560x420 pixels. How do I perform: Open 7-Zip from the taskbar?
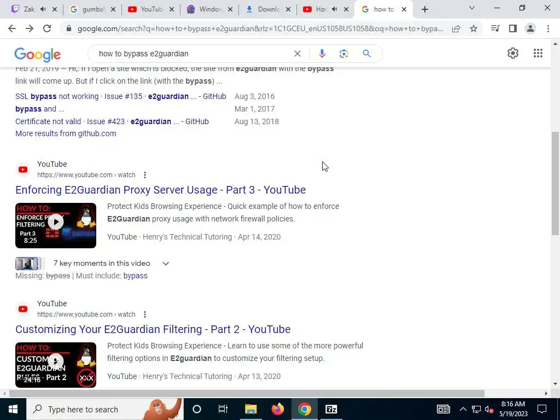[x=331, y=409]
